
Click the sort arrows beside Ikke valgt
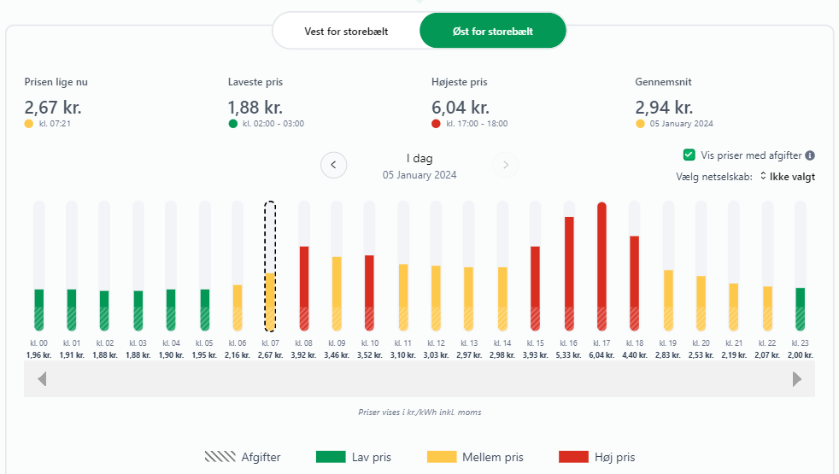click(763, 177)
